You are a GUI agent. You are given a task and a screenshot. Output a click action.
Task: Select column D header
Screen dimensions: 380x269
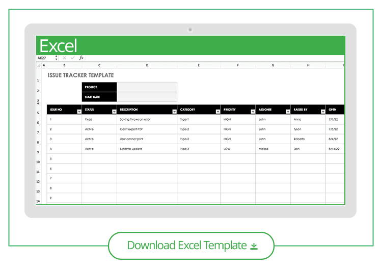click(x=147, y=65)
